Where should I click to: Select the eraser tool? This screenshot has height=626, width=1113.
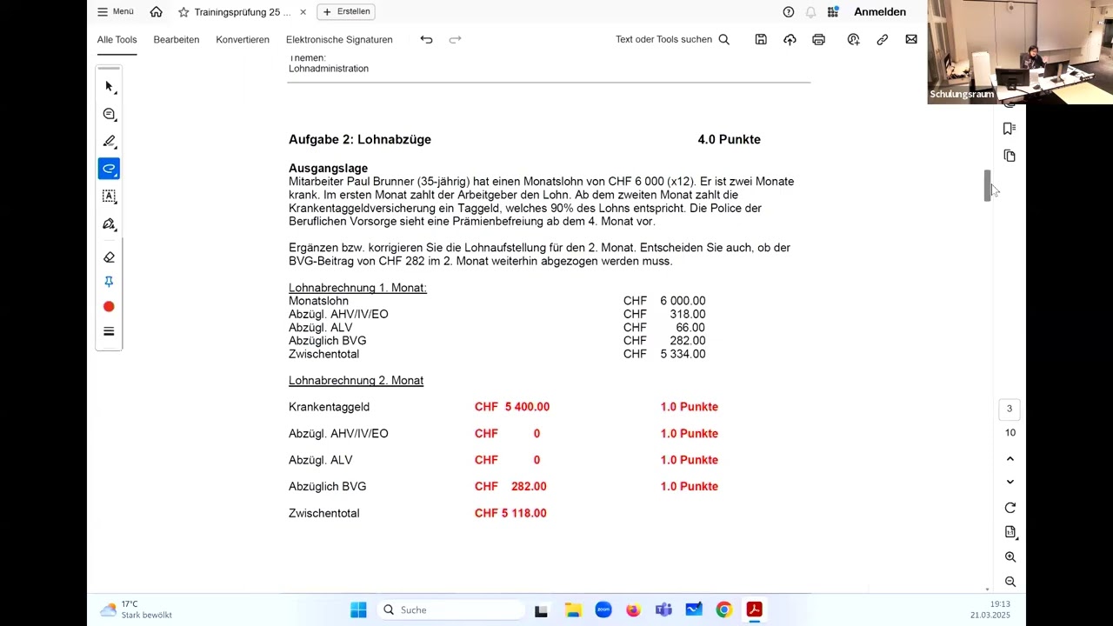tap(109, 257)
